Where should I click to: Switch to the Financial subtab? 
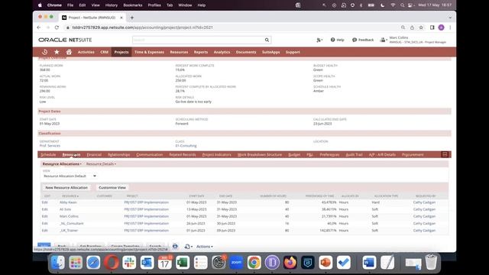94,154
